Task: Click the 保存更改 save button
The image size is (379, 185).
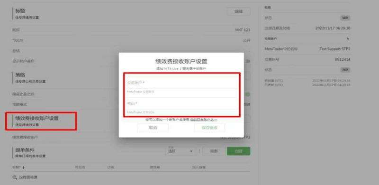Action: (x=209, y=128)
